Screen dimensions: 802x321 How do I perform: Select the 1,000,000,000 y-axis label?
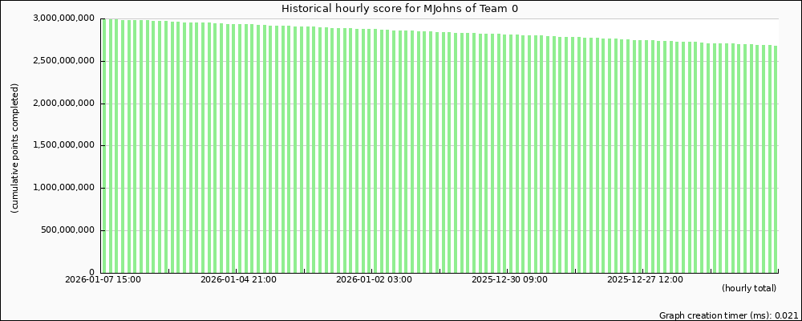click(65, 189)
